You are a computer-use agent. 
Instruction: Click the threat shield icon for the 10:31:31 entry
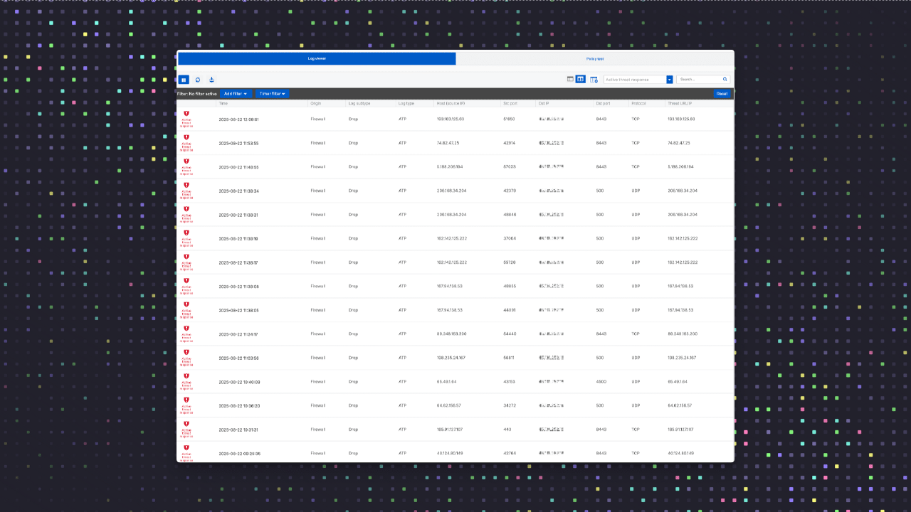point(186,424)
